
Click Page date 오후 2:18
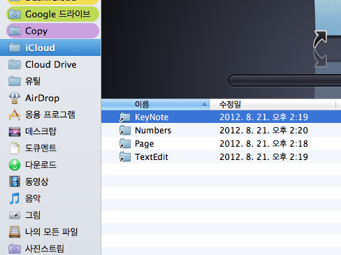tap(290, 144)
